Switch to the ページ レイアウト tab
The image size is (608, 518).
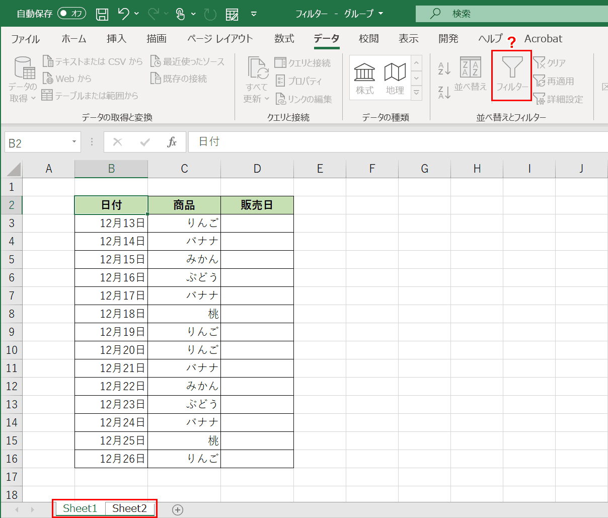pos(220,39)
